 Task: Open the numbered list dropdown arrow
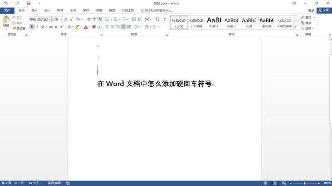click(x=119, y=20)
